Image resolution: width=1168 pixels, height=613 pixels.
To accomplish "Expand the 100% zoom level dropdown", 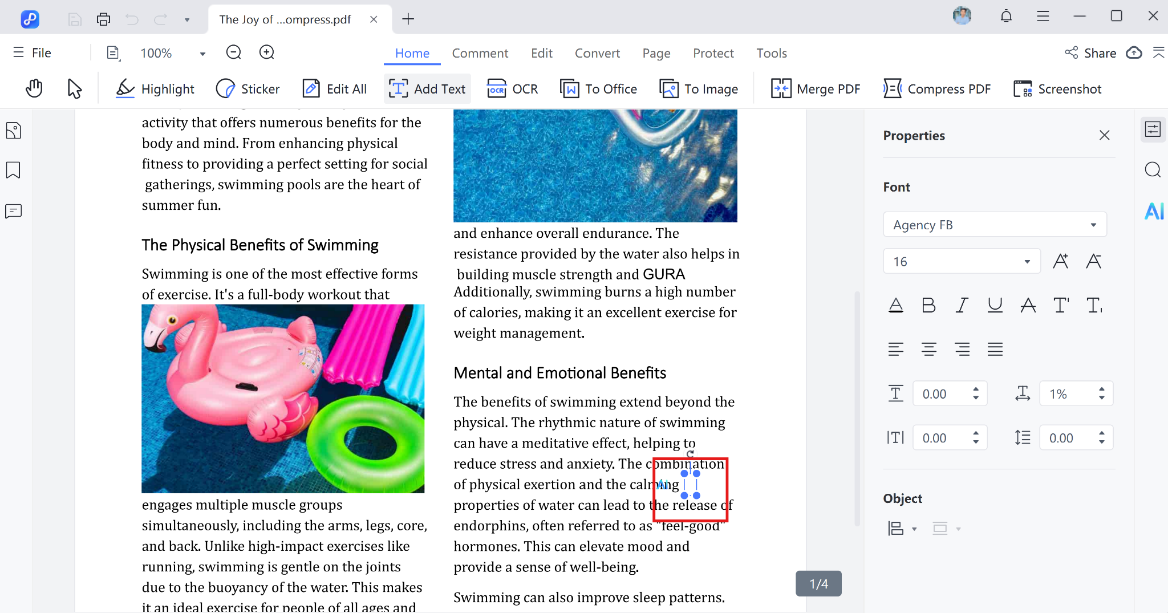I will coord(202,54).
